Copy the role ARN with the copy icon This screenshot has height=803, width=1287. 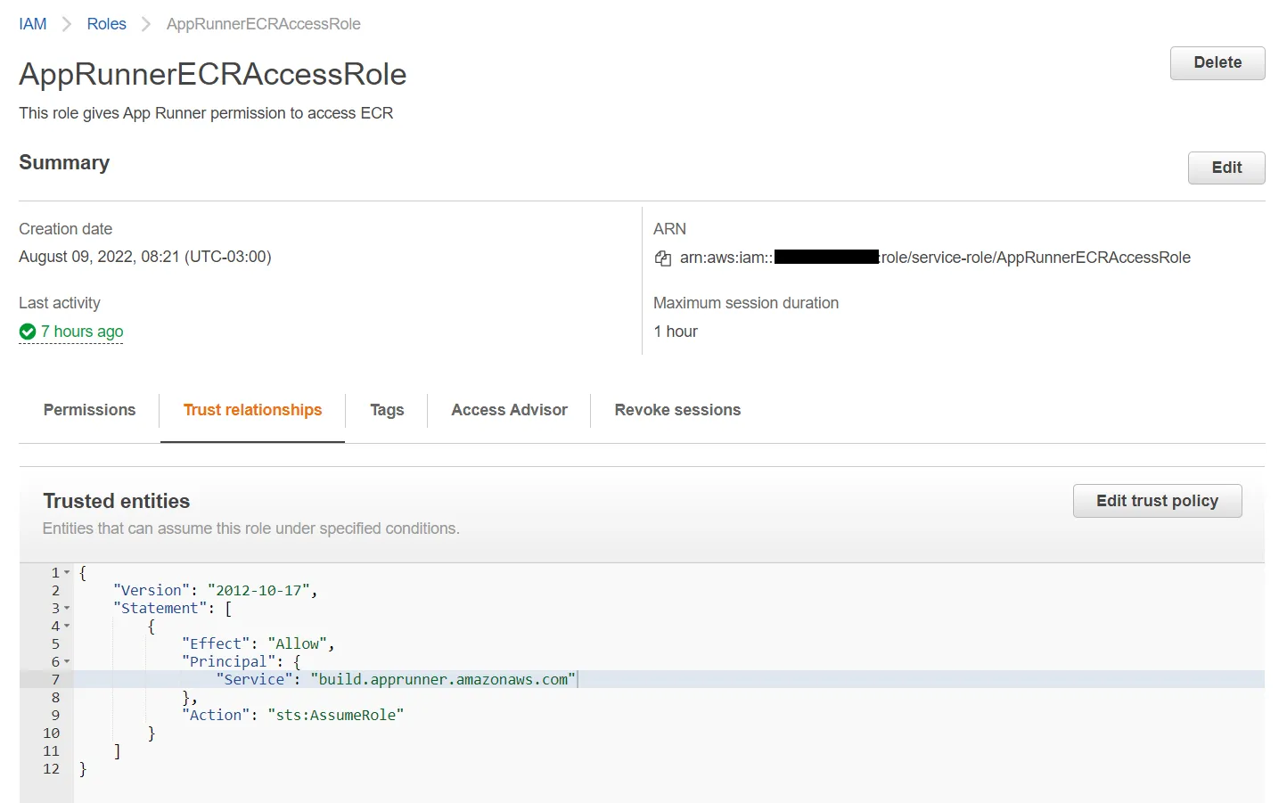pos(662,258)
